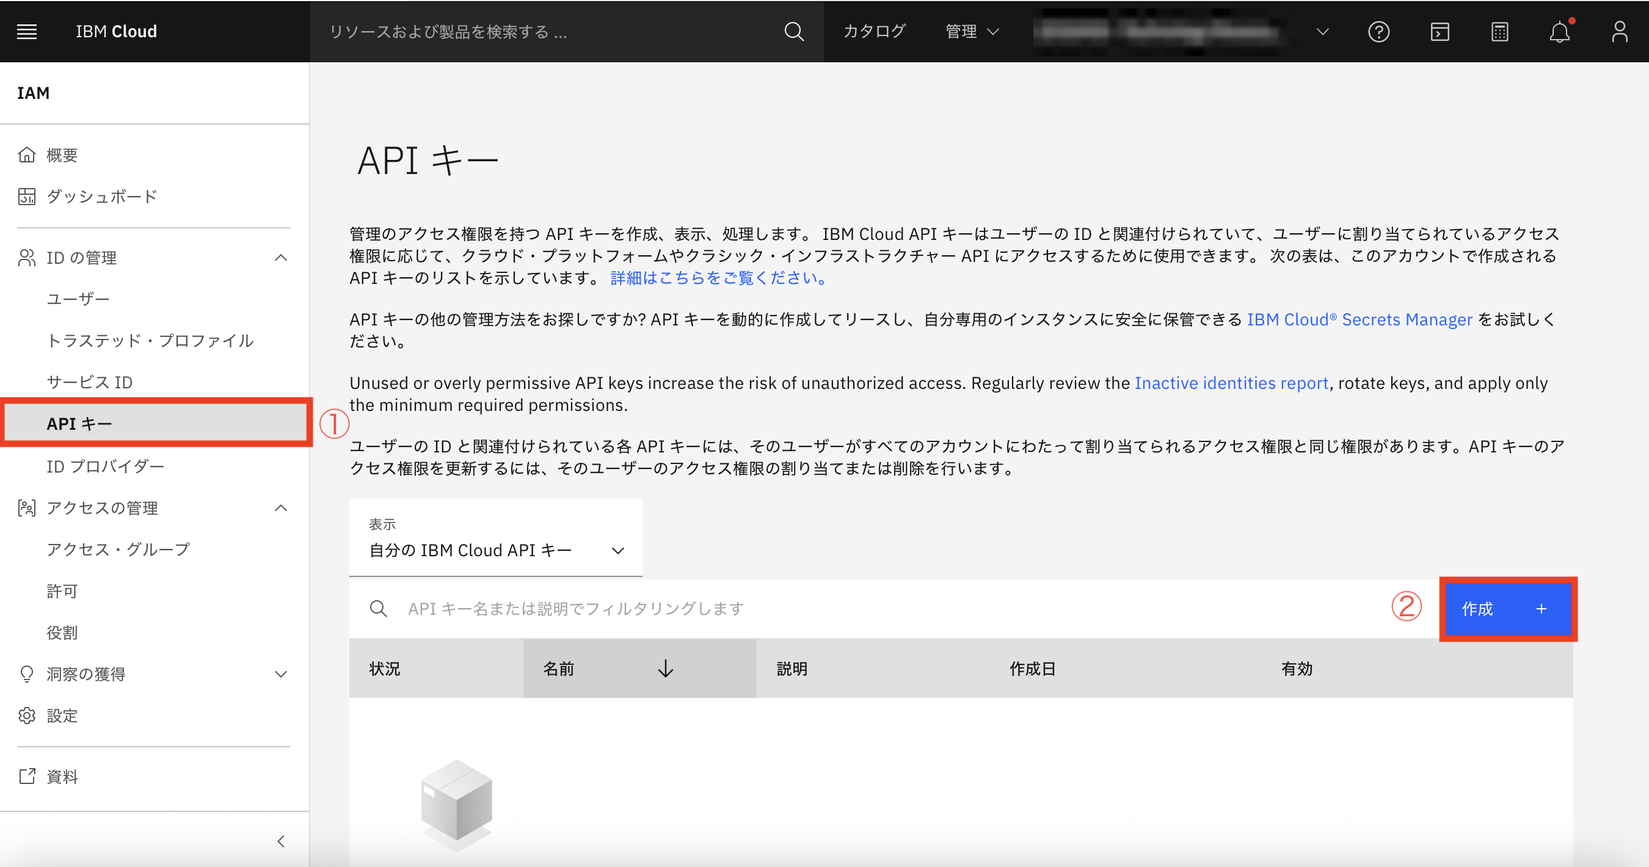Viewport: 1649px width, 867px height.
Task: Click the search magnifier icon in header
Action: tap(794, 31)
